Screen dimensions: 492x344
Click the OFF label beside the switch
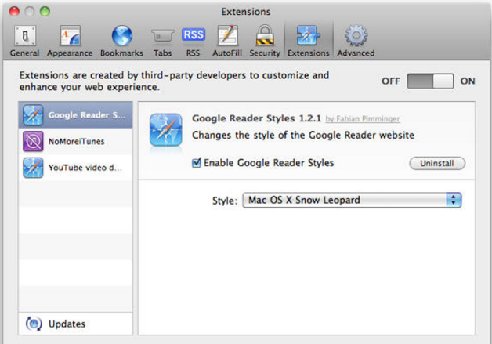click(x=391, y=81)
